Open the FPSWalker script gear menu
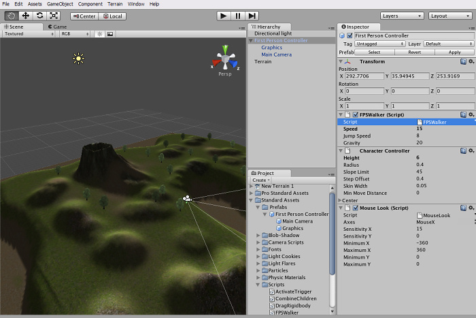The image size is (476, 318). click(471, 114)
